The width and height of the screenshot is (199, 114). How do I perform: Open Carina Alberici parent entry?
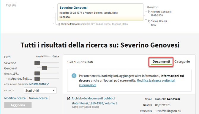[159, 21]
